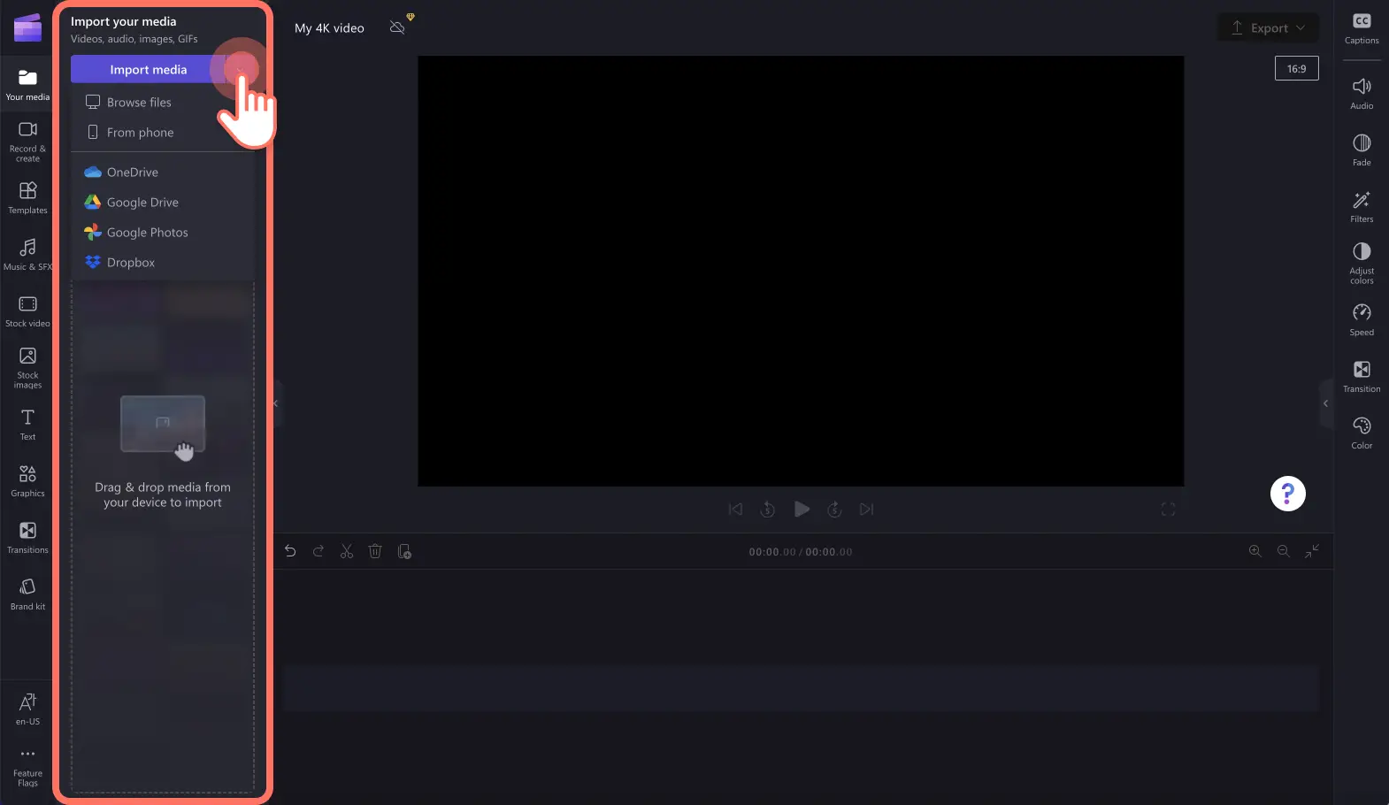Select Google Drive from import menu
The width and height of the screenshot is (1389, 805).
pyautogui.click(x=142, y=203)
